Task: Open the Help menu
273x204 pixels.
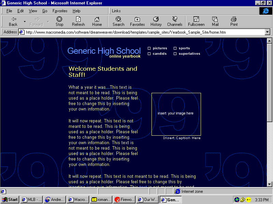Action: click(76, 11)
